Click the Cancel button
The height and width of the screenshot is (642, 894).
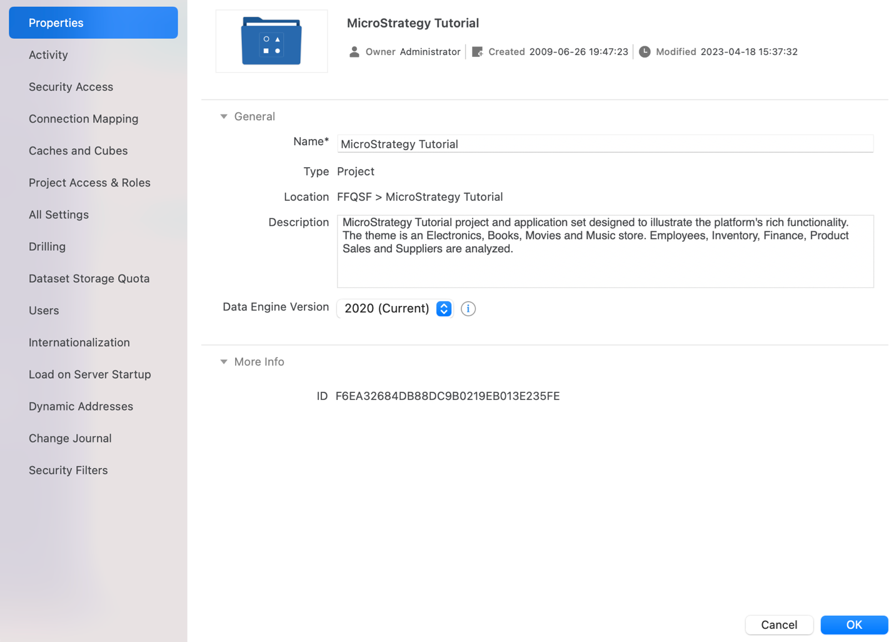pos(779,624)
